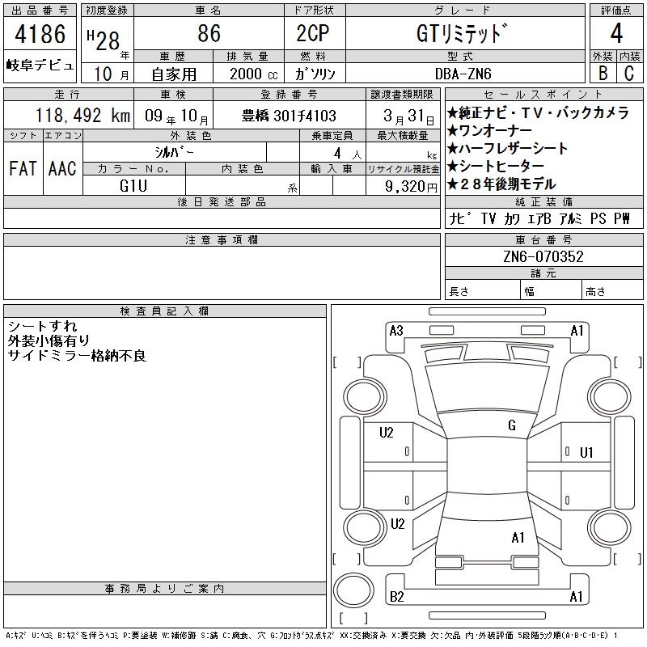The width and height of the screenshot is (647, 647).
Task: Click the lot number 4186
Action: coord(40,34)
